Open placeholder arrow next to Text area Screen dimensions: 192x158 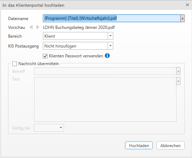pos(178,81)
